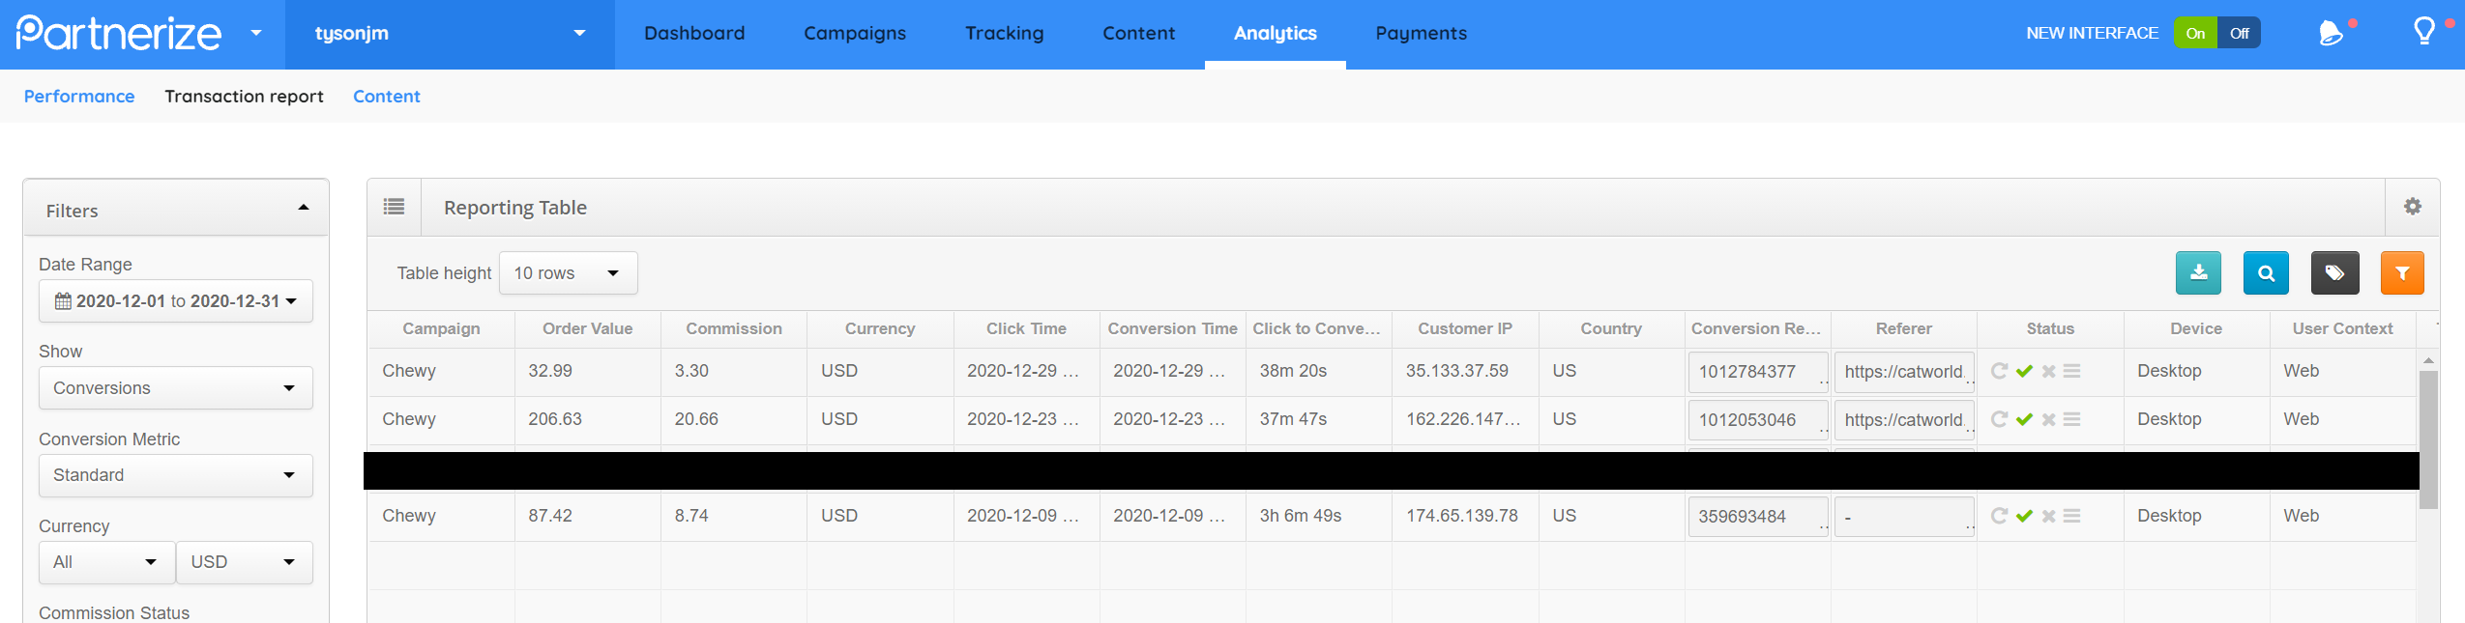Screen dimensions: 2465x623
Task: Open the Date Range picker
Action: tap(176, 301)
